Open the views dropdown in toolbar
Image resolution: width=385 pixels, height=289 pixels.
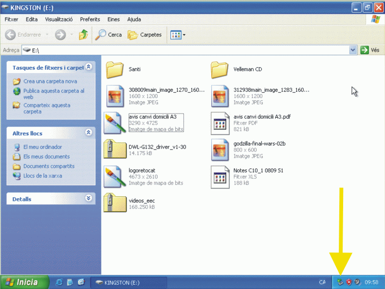[x=178, y=35]
